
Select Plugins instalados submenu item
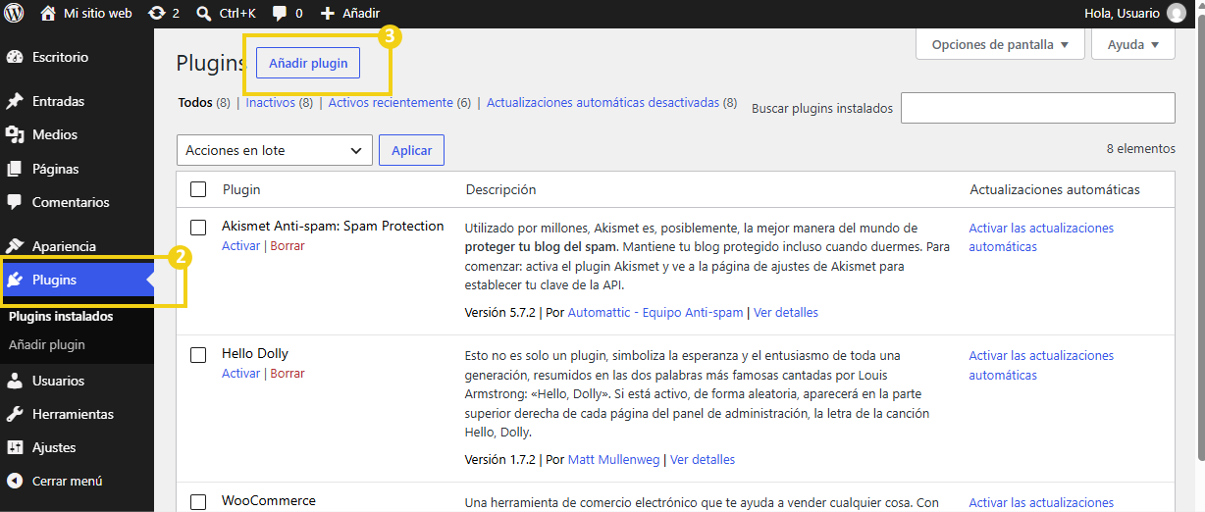pos(61,317)
